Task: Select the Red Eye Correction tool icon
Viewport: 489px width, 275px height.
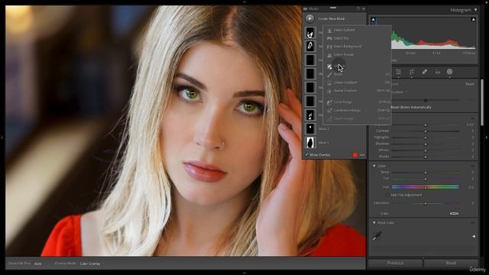Action: tap(438, 72)
